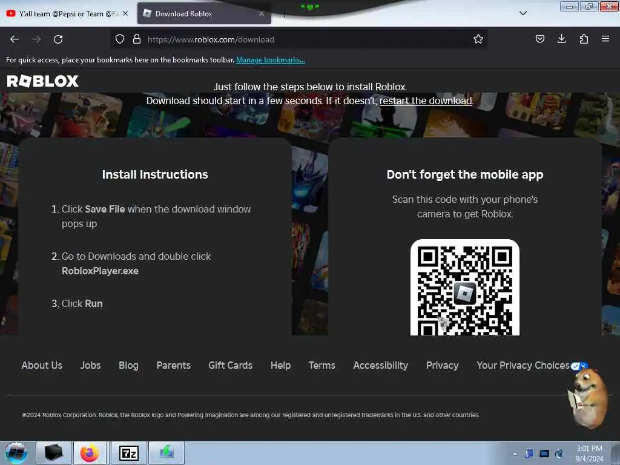Reload the Roblox download page
Screen dimensions: 620x465
58,39
